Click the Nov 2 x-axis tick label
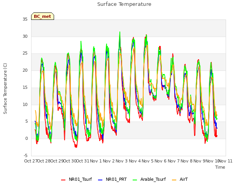The width and height of the screenshot is (249, 187). (x=109, y=161)
